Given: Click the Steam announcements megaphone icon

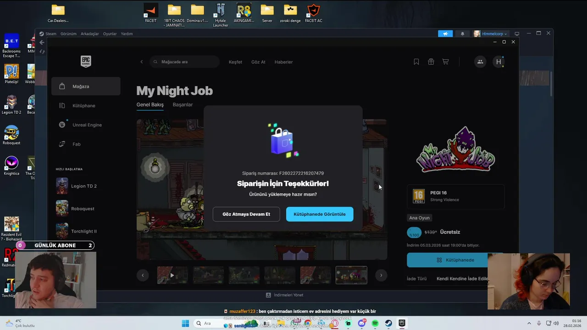Looking at the screenshot, I should 445,33.
